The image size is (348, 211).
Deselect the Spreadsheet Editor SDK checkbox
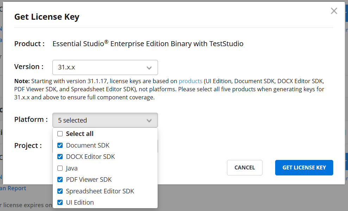point(60,191)
